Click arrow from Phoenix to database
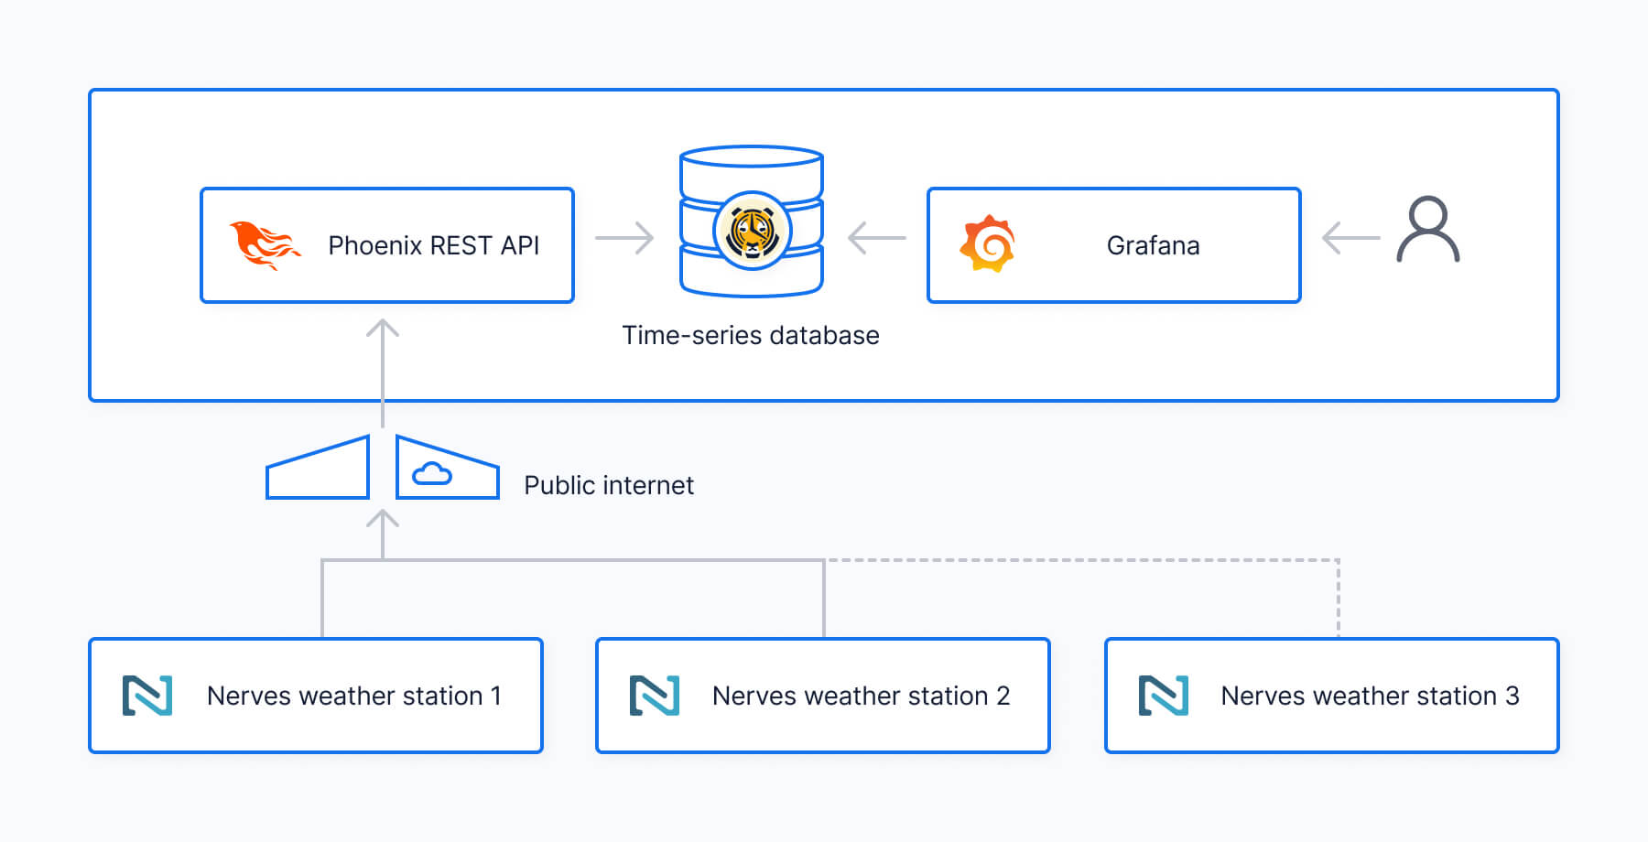 (624, 238)
